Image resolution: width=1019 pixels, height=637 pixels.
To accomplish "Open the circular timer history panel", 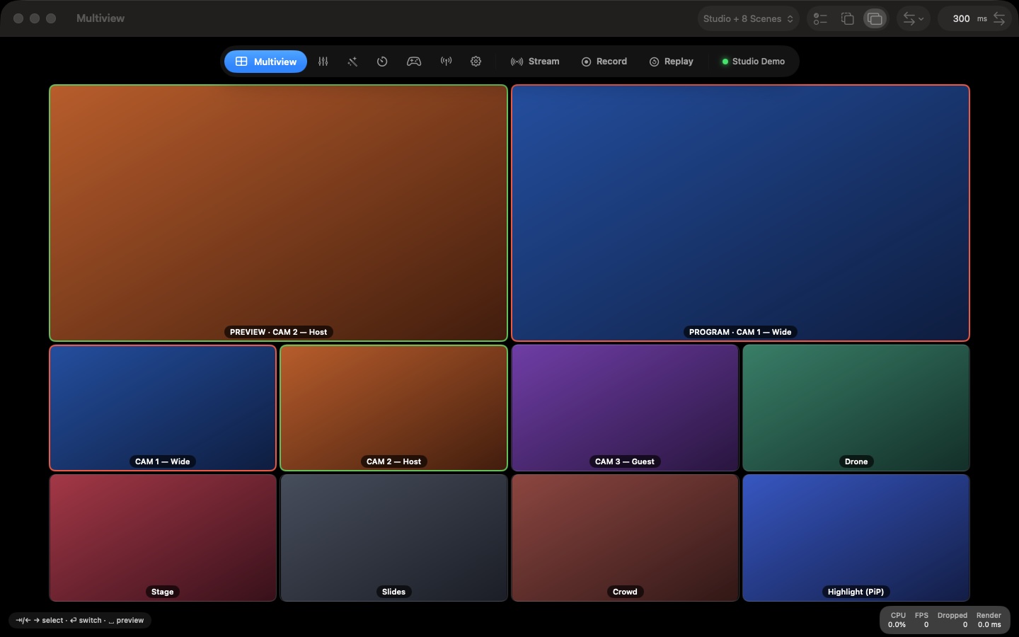I will [x=382, y=62].
